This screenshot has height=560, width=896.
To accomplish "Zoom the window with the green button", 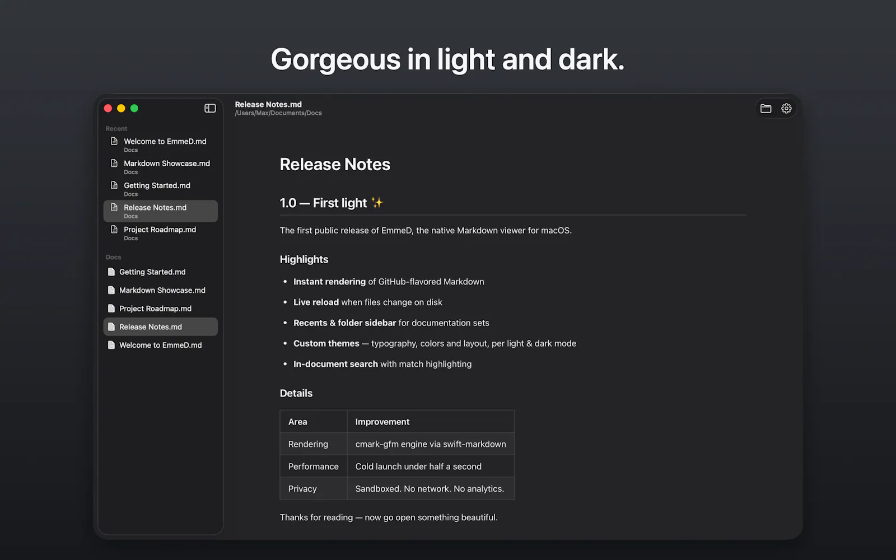I will coord(134,109).
